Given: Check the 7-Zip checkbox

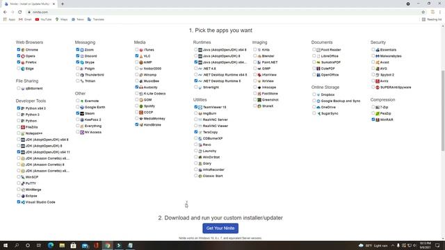Looking at the screenshot, I should point(373,107).
